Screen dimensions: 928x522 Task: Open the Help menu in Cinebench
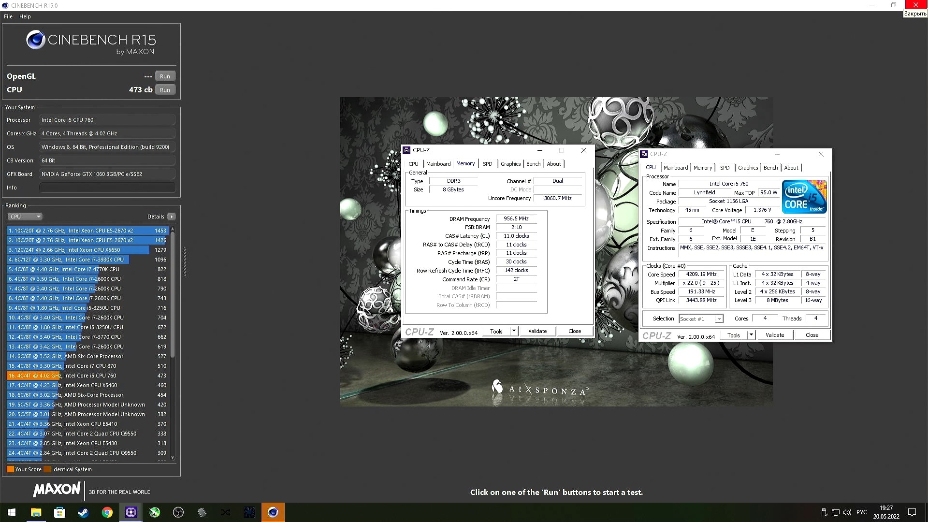[25, 16]
